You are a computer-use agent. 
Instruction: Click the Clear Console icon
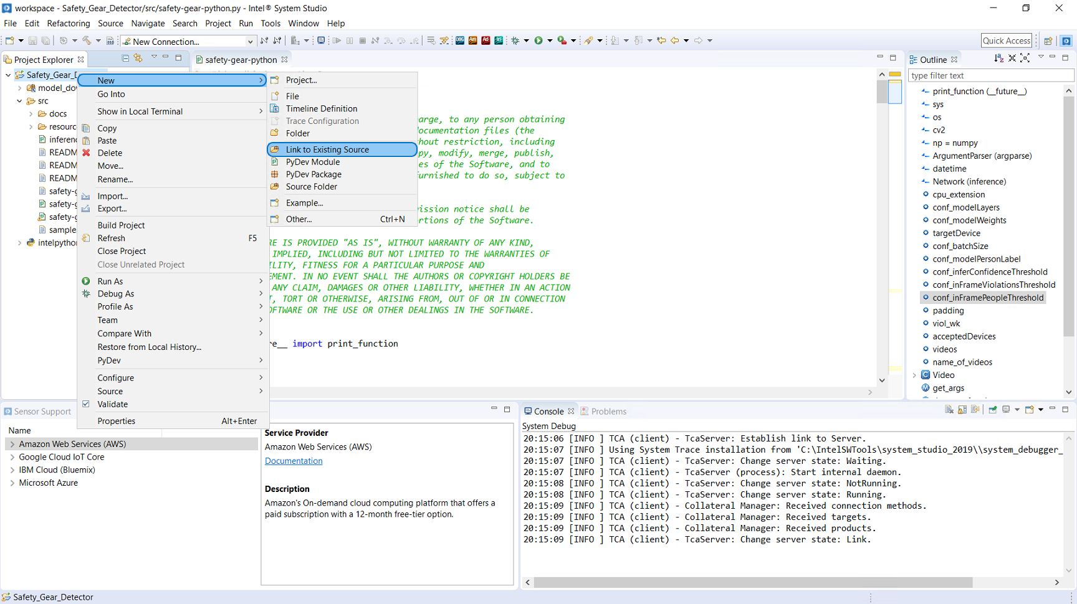tap(949, 409)
